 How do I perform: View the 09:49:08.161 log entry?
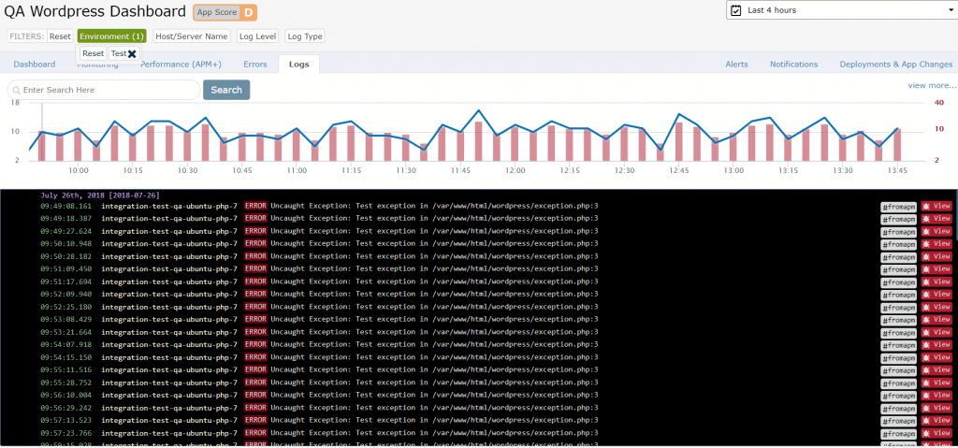point(936,207)
